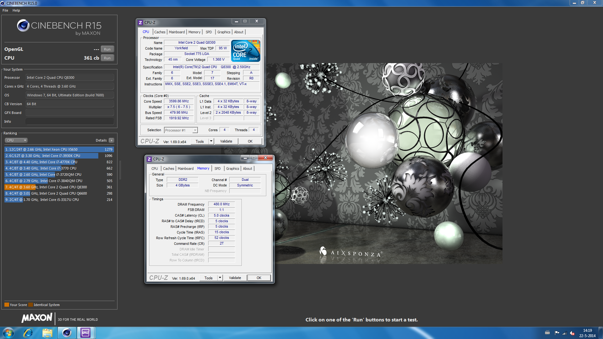Select the Core i7-3770 ranking row
The image size is (603, 339).
click(59, 168)
